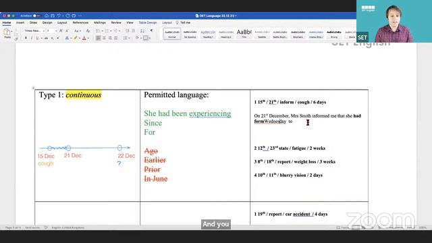Screen dimensions: 432x243
Task: Toggle superscript formatting
Action: pos(58,38)
